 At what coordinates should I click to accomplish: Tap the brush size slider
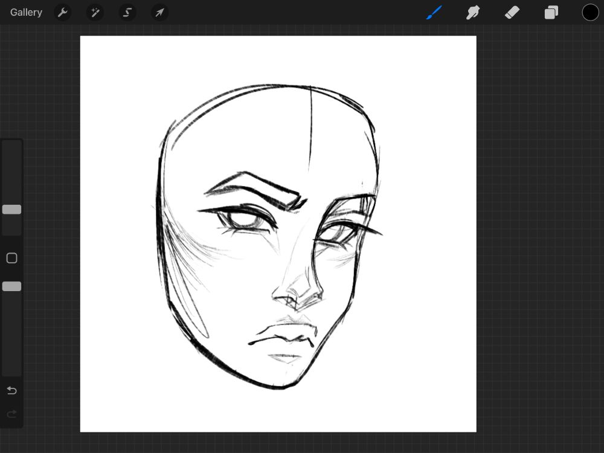12,210
